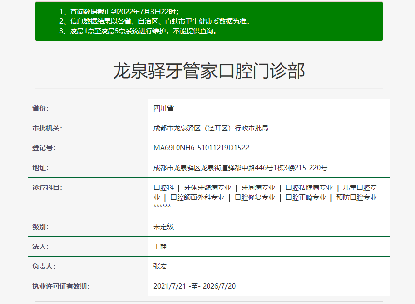
Task: Click the 地址 label
Action: [41, 168]
